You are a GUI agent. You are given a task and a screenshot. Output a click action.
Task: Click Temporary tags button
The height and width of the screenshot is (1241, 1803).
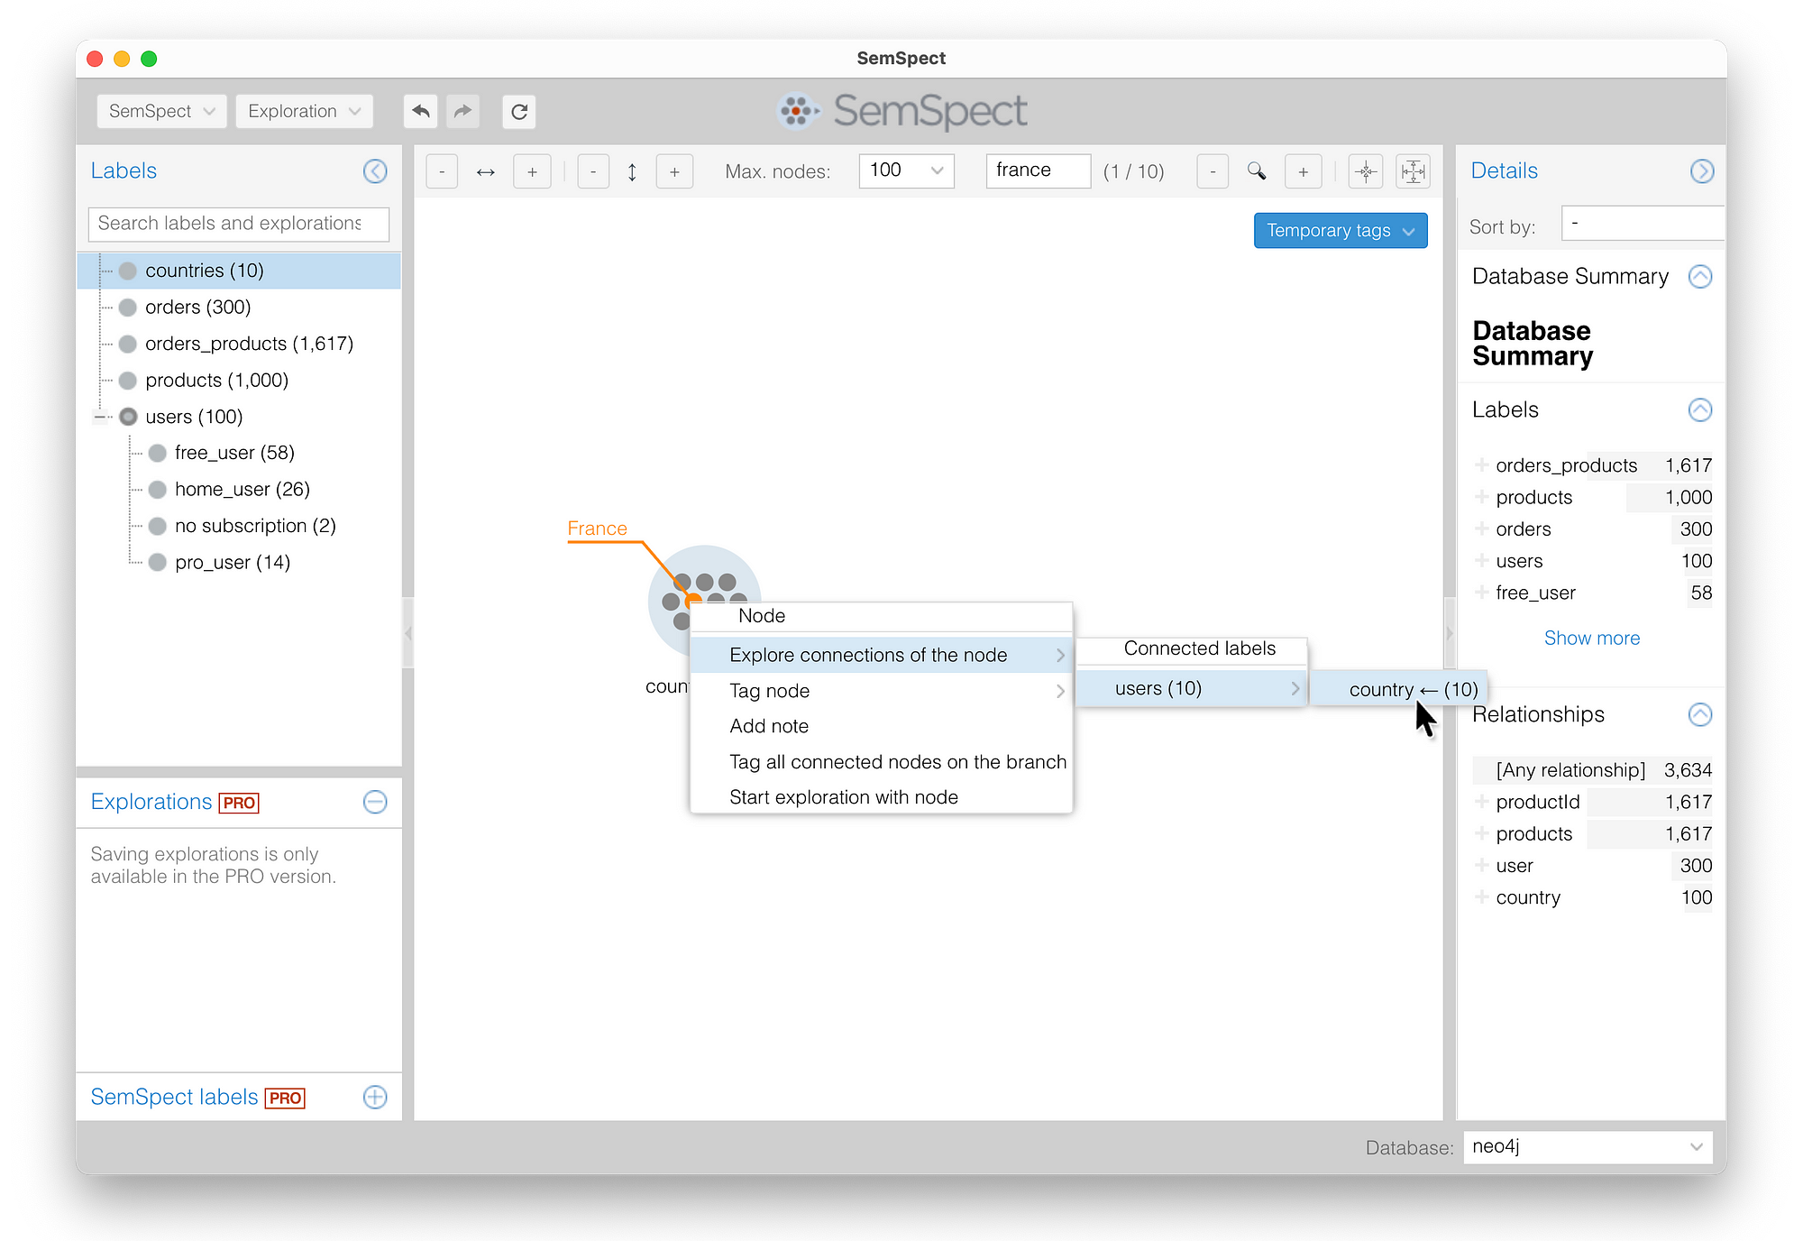pyautogui.click(x=1339, y=230)
